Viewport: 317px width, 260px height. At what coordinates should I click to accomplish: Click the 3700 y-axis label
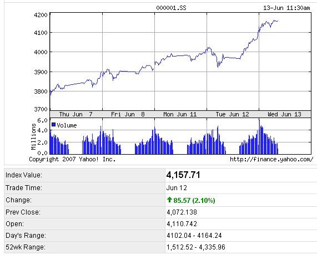point(41,109)
